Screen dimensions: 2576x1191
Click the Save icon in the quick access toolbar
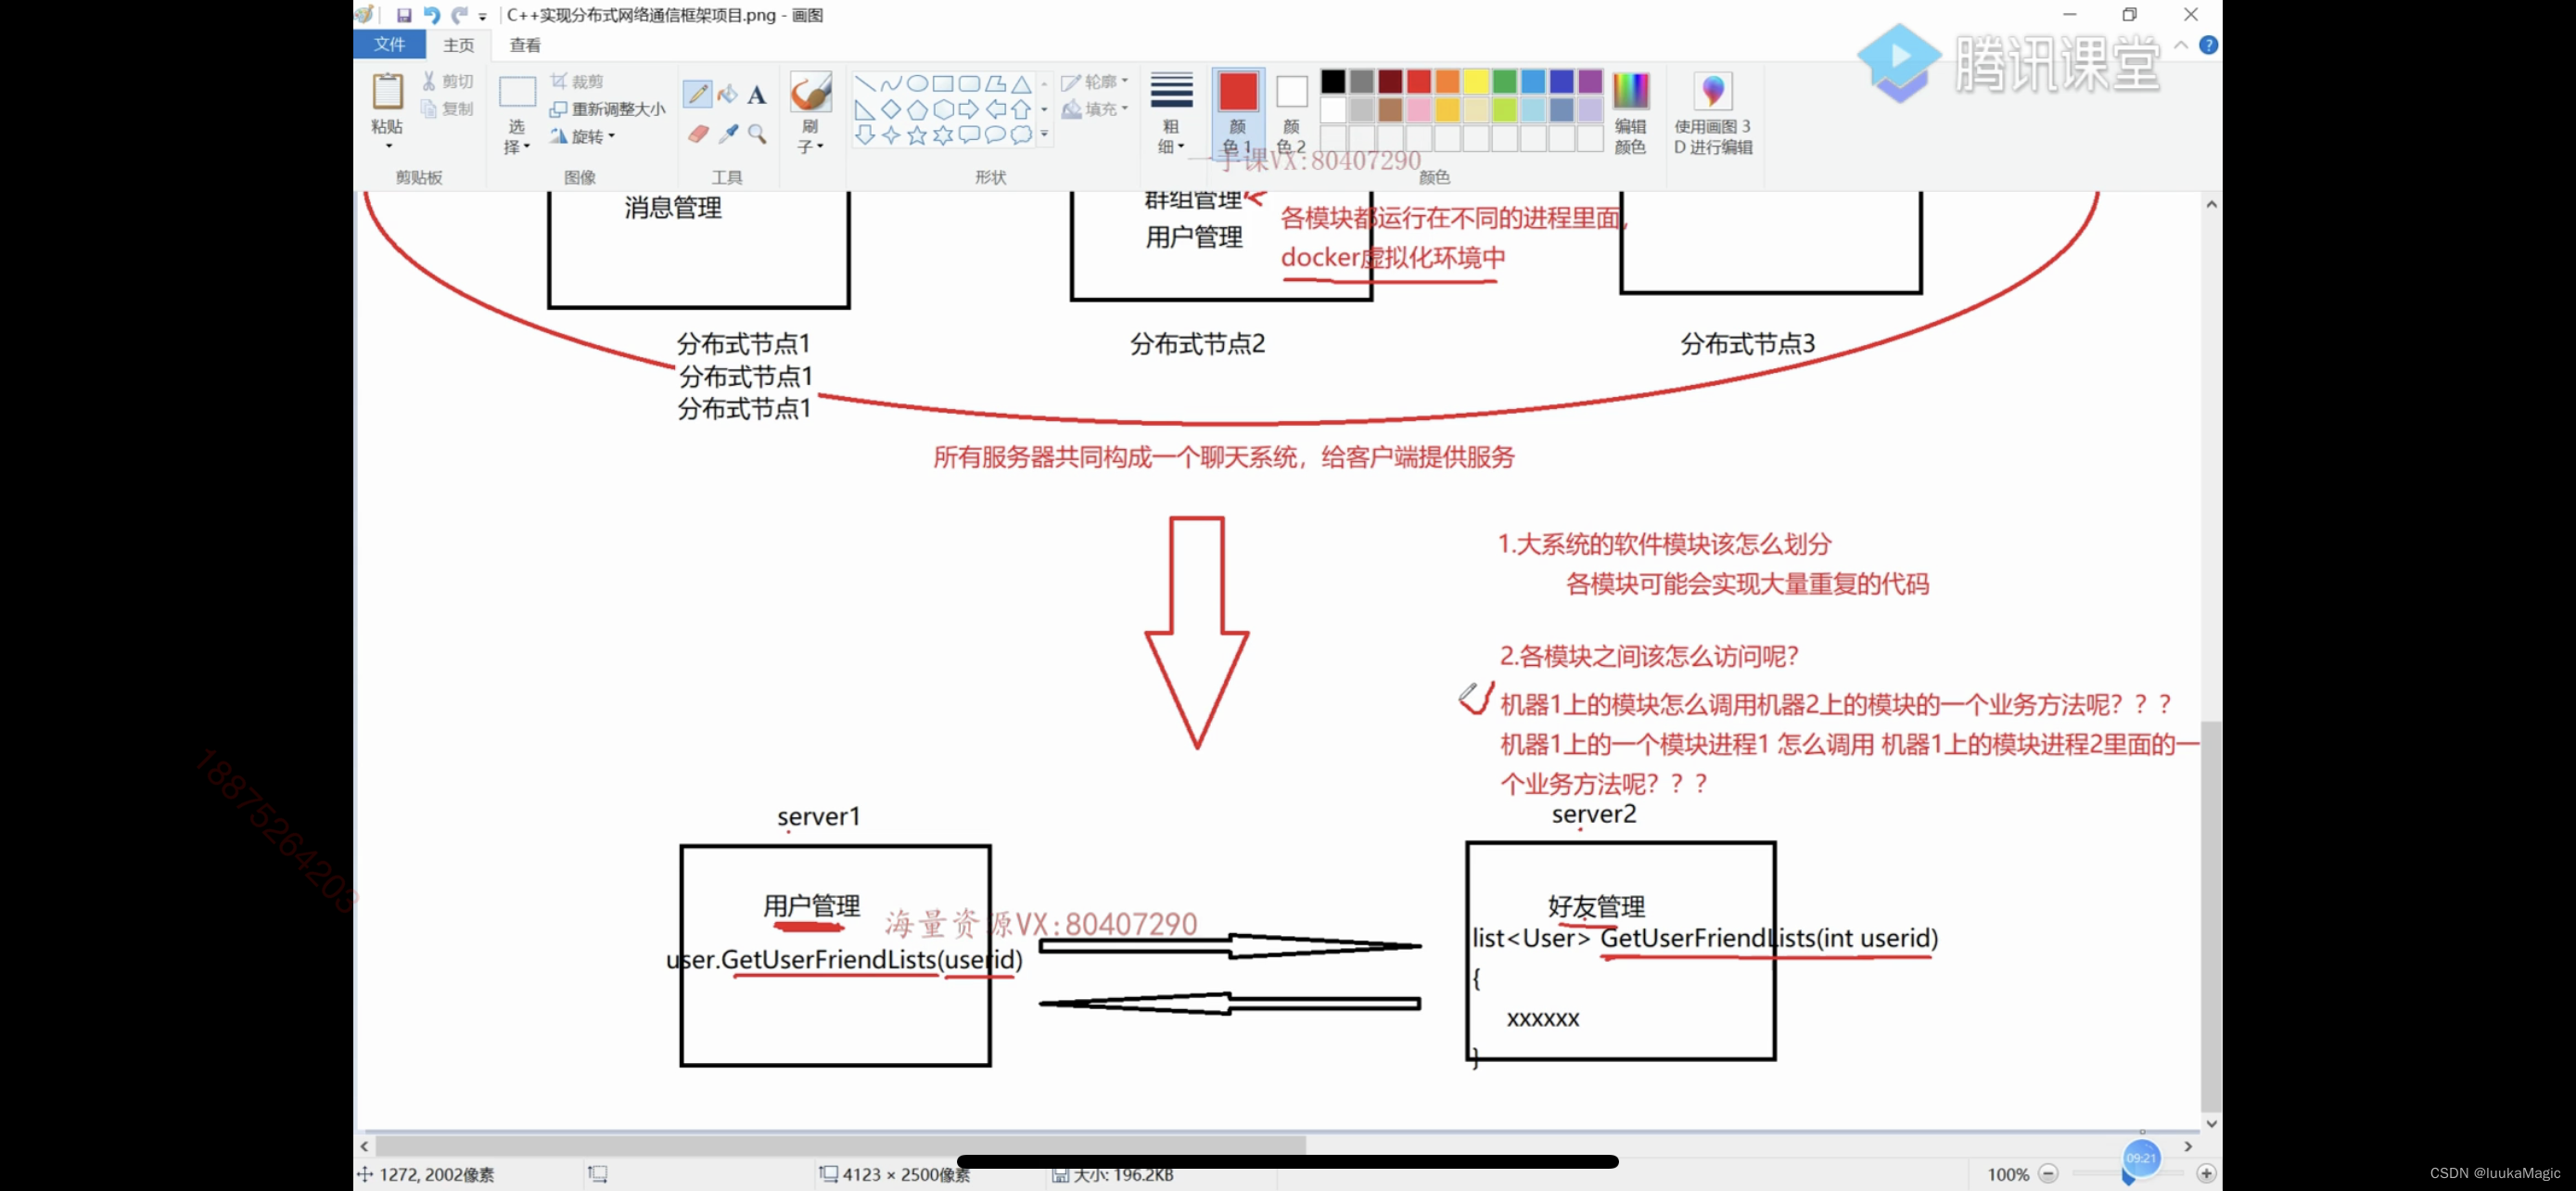click(404, 15)
